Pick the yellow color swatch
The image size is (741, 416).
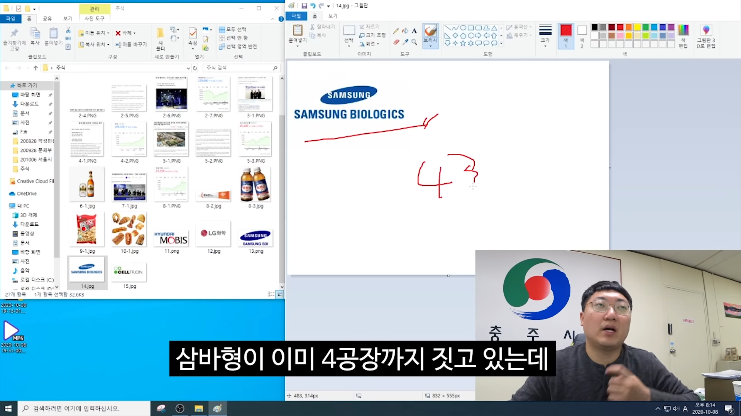click(x=637, y=27)
